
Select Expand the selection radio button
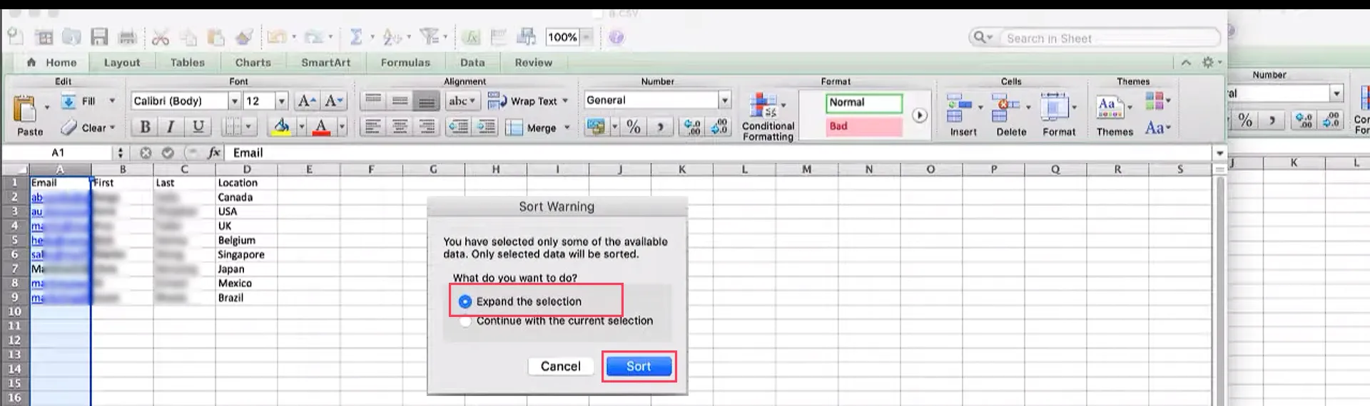(x=465, y=301)
